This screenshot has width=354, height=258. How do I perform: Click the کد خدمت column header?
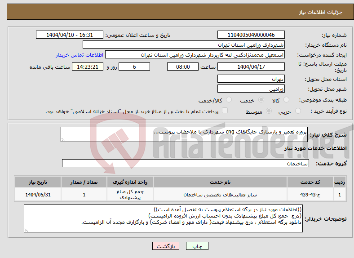tap(310, 182)
